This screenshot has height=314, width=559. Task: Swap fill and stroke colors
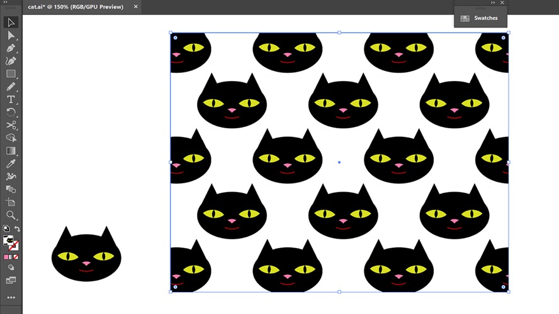(x=17, y=229)
